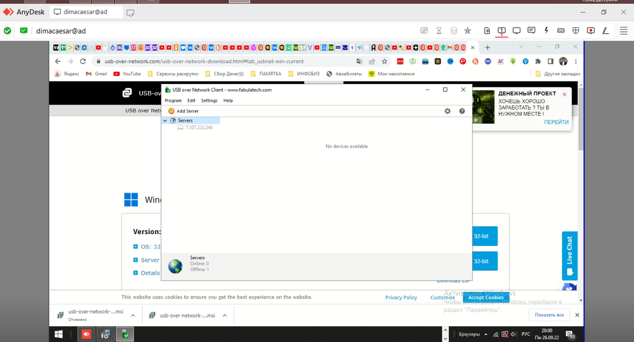Open AnyDesk icon in remote taskbar
This screenshot has width=634, height=342.
click(x=86, y=334)
